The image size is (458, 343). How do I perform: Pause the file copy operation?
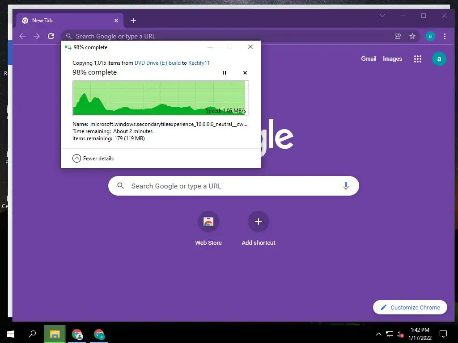click(225, 73)
